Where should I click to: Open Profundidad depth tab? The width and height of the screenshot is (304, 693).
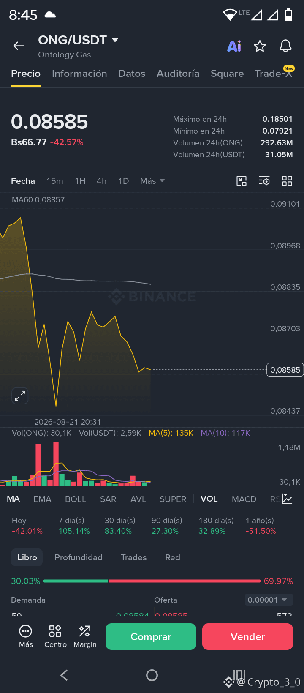tap(79, 557)
